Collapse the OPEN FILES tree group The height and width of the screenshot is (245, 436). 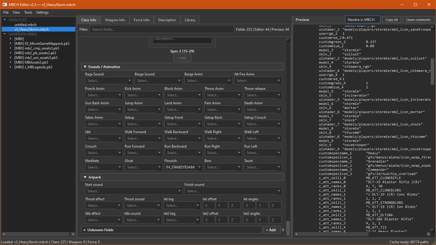coord(5,20)
